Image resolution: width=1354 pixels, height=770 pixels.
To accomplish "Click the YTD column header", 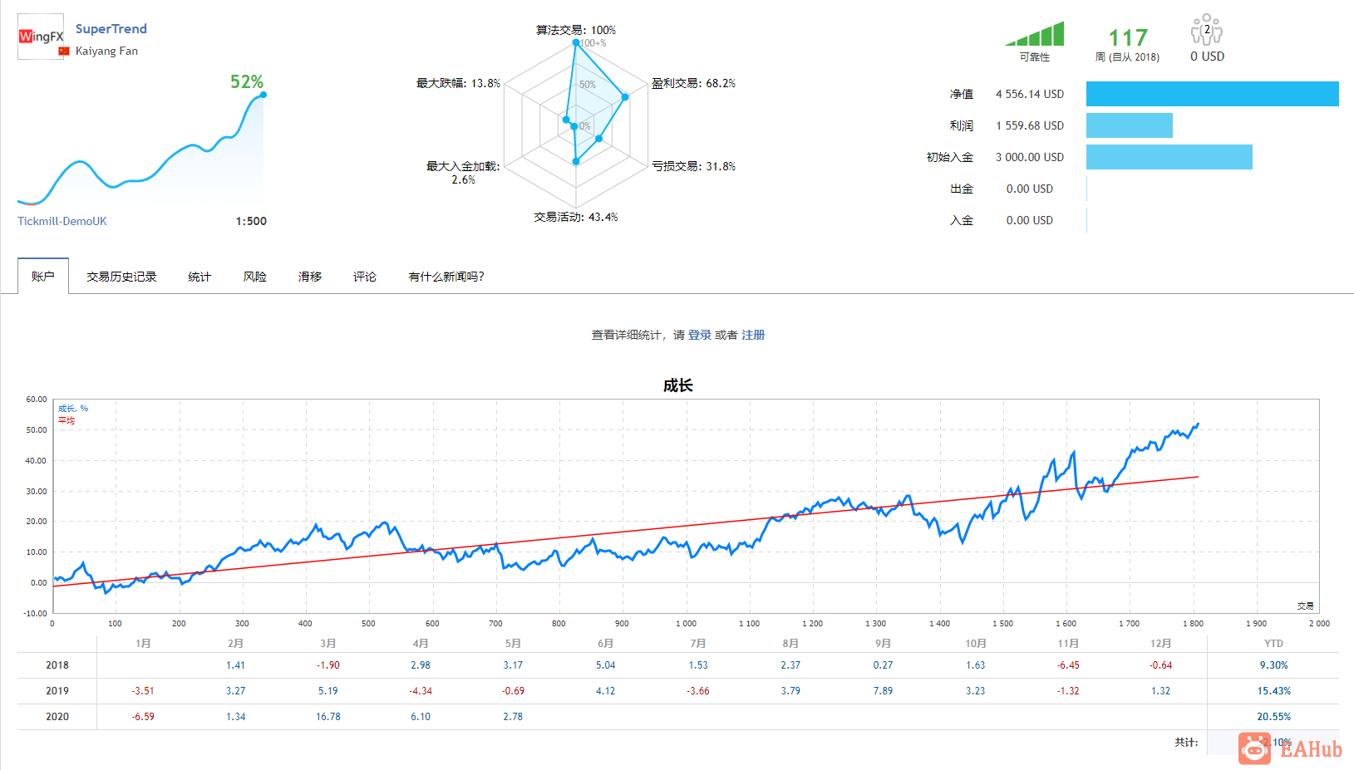I will [x=1273, y=644].
